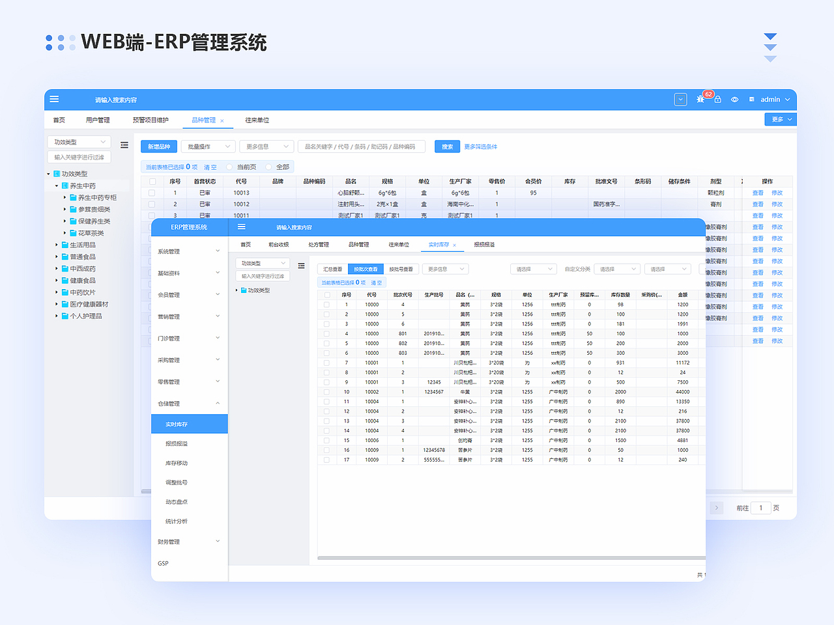Collapse front window tree panel via indent icon

[301, 266]
